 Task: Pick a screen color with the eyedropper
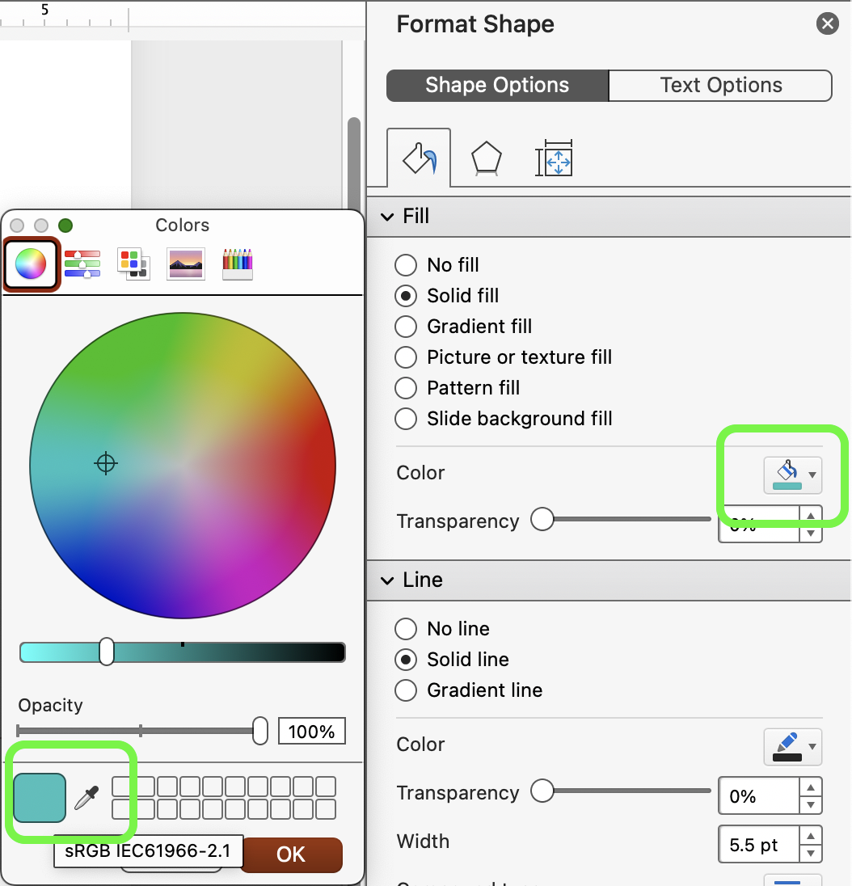[x=86, y=798]
